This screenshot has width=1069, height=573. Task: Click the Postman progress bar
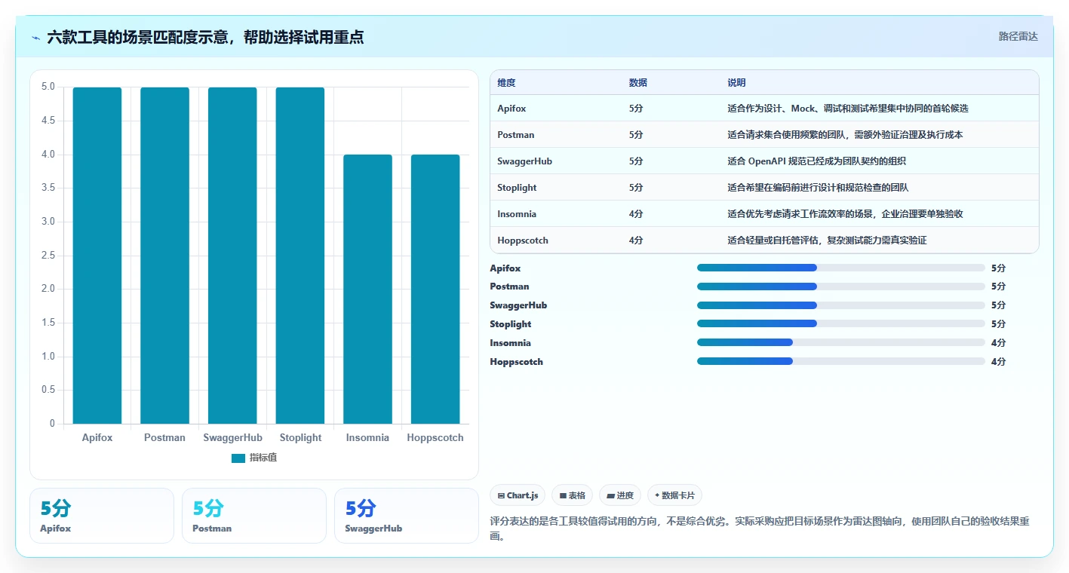tap(841, 286)
